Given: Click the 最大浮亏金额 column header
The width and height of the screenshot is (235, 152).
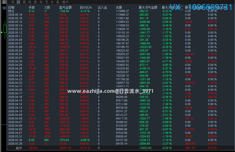Looking at the screenshot, I should [148, 7].
